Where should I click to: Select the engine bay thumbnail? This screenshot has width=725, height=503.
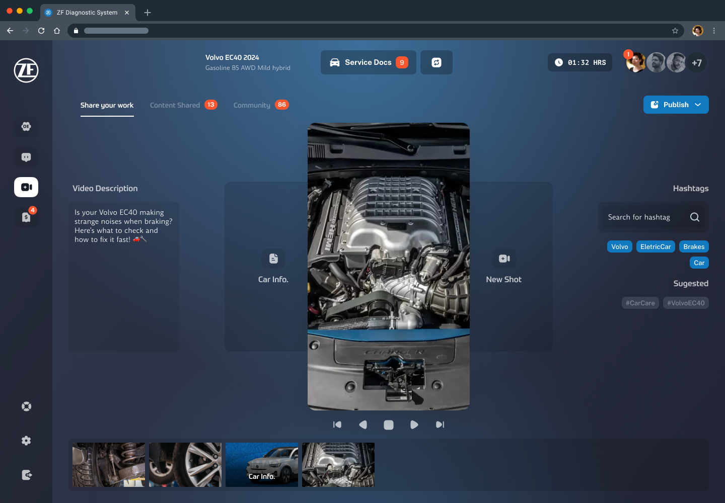pyautogui.click(x=338, y=465)
